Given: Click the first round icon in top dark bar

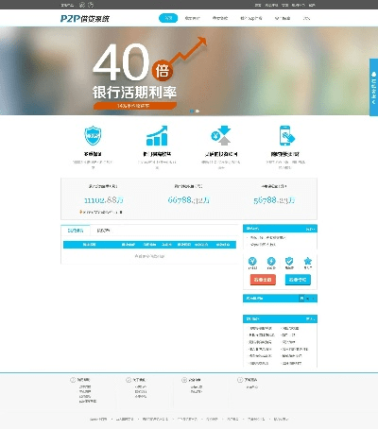Looking at the screenshot, I should [x=82, y=5].
